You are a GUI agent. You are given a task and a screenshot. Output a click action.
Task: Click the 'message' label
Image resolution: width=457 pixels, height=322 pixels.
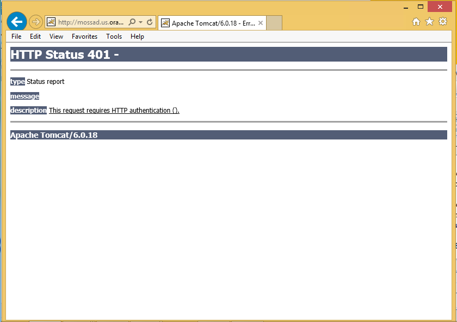[x=25, y=96]
